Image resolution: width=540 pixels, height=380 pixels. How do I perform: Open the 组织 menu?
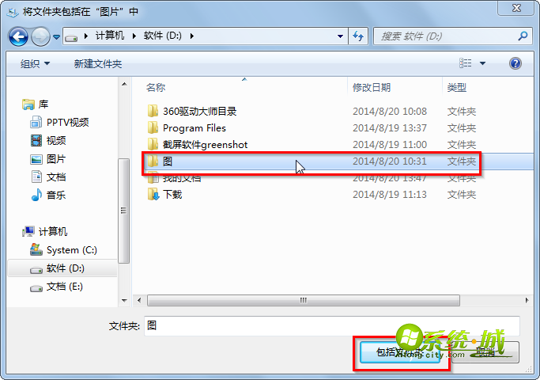pyautogui.click(x=35, y=64)
